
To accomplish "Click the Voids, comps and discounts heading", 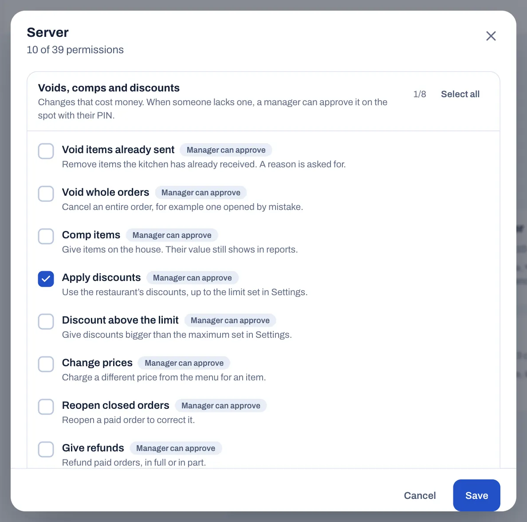I will (109, 88).
